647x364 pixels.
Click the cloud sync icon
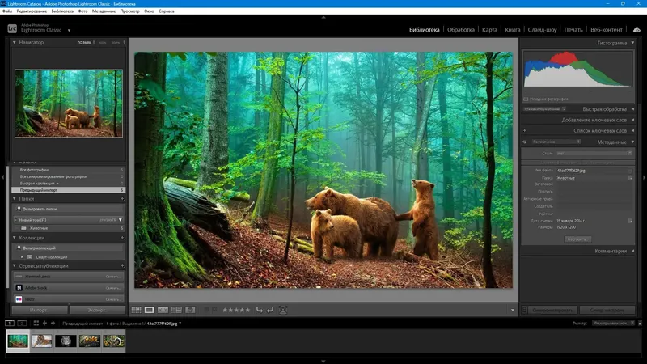tap(636, 29)
